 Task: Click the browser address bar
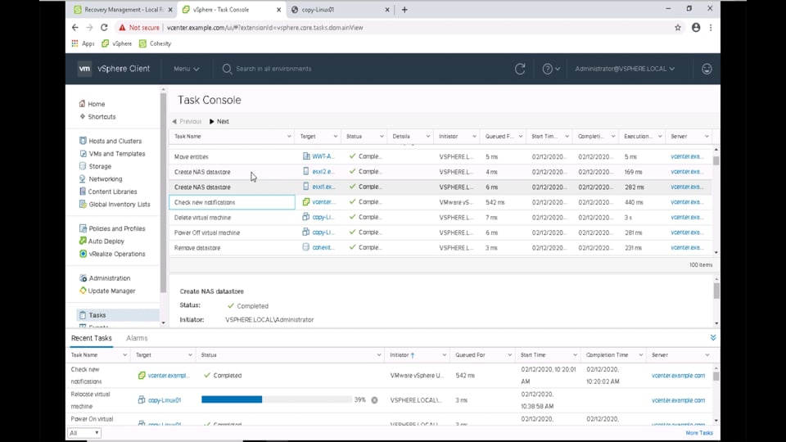pos(391,28)
